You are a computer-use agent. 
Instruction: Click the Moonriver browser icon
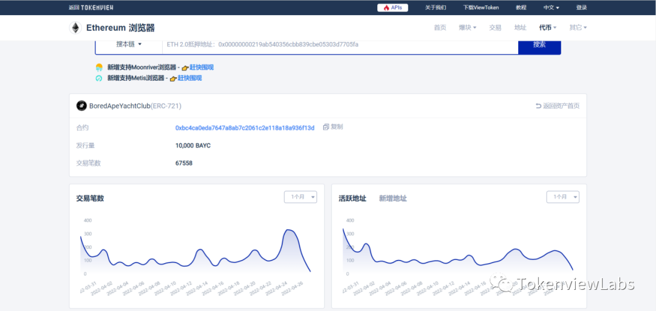(x=99, y=67)
